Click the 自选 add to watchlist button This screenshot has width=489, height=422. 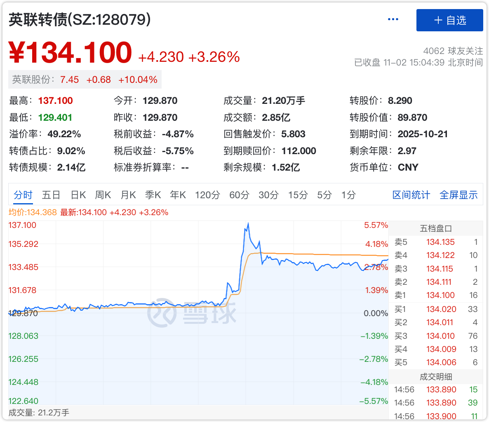tap(449, 20)
